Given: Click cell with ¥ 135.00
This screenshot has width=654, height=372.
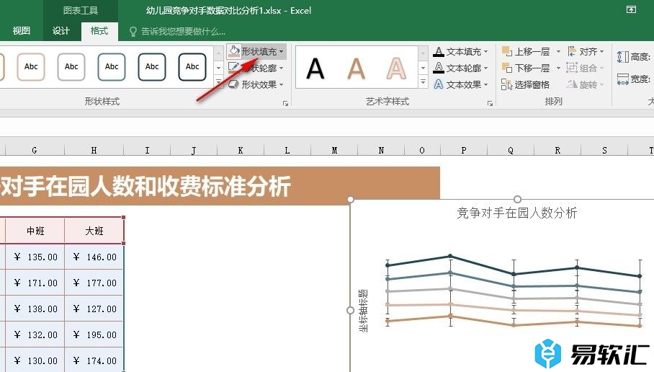Looking at the screenshot, I should coord(35,257).
